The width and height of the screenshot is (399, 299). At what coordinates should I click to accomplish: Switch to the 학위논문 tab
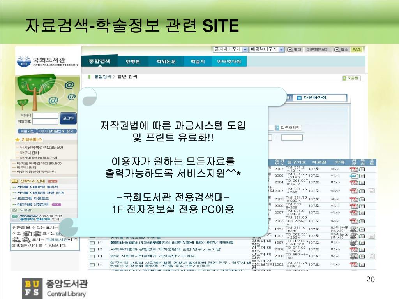tap(166, 62)
